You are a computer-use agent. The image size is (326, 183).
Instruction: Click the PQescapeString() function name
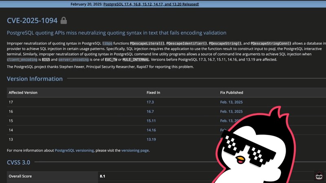pyautogui.click(x=225, y=43)
